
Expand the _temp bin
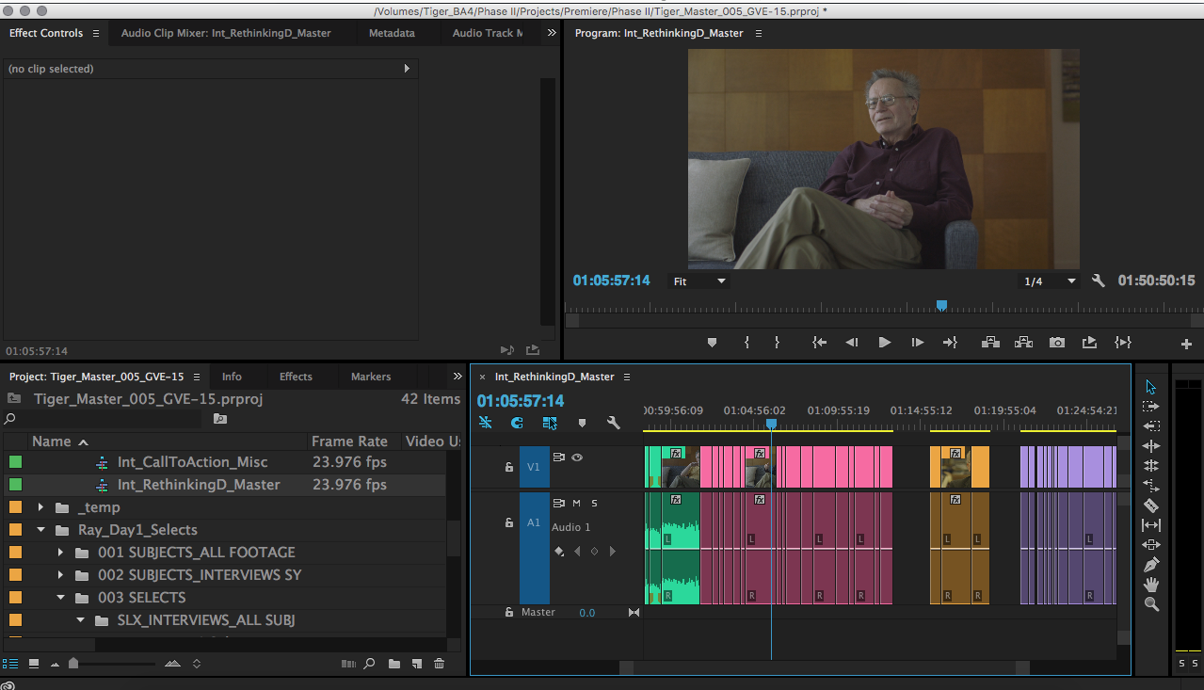(41, 507)
